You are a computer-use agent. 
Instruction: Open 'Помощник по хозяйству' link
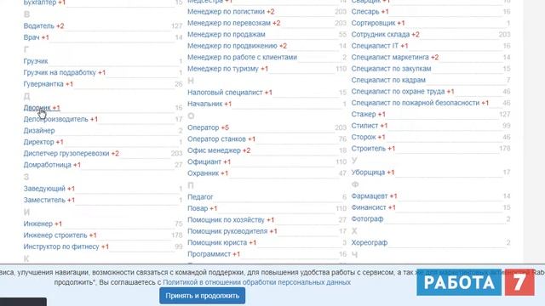(226, 220)
